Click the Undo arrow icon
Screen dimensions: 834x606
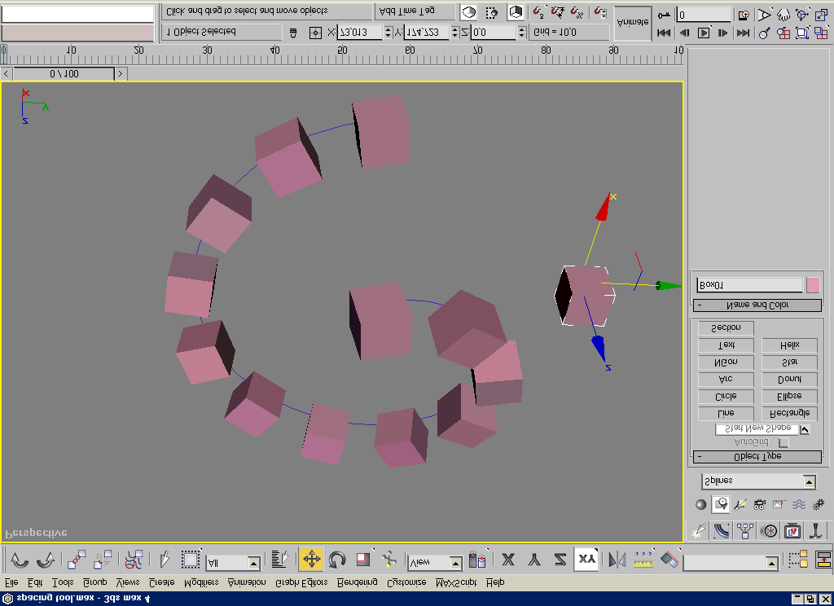(x=20, y=560)
